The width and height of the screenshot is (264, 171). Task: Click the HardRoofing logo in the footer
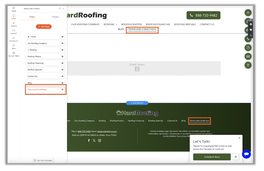coord(137,113)
